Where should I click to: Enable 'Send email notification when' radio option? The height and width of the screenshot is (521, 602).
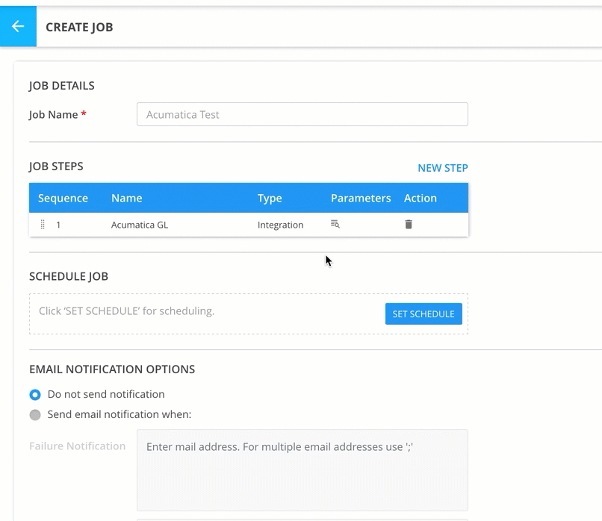pos(35,415)
